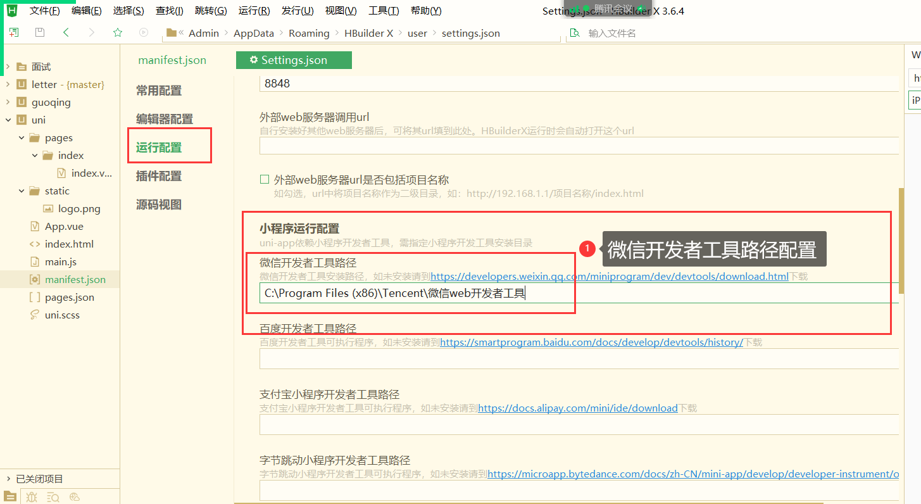The width and height of the screenshot is (921, 504).
Task: Go forward with the right arrow icon
Action: [x=92, y=32]
